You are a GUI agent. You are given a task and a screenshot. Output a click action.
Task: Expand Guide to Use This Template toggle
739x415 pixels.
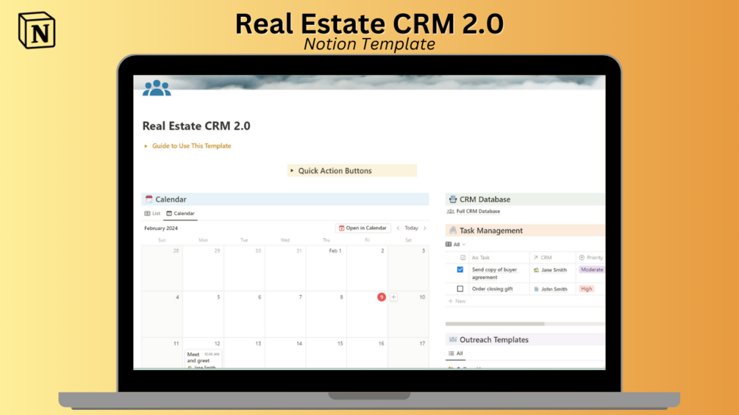[146, 146]
